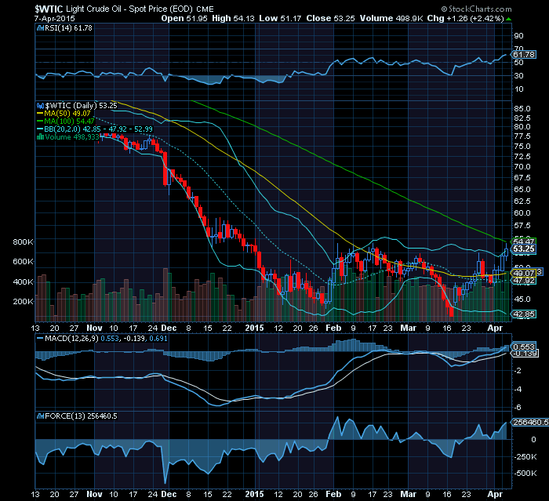Click the Dec label on price time axis
549x501 pixels.
(169, 328)
